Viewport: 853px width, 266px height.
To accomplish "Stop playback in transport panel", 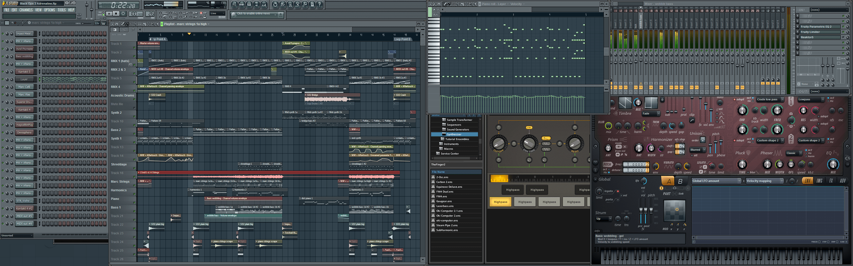I will click(116, 14).
